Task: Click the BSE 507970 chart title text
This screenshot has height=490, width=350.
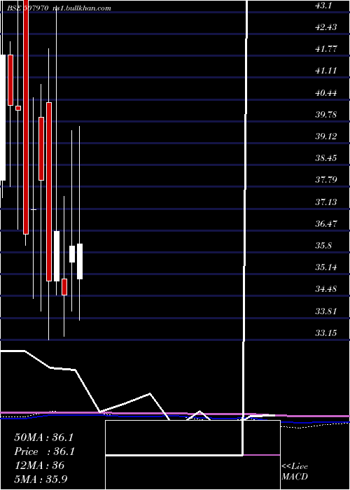Action: 28,8
